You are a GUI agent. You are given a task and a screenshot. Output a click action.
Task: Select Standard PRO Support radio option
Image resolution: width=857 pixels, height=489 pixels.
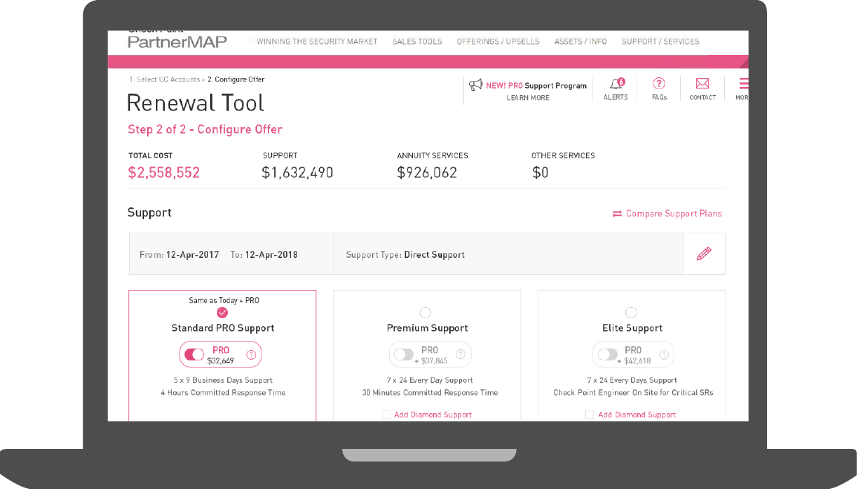coord(222,312)
